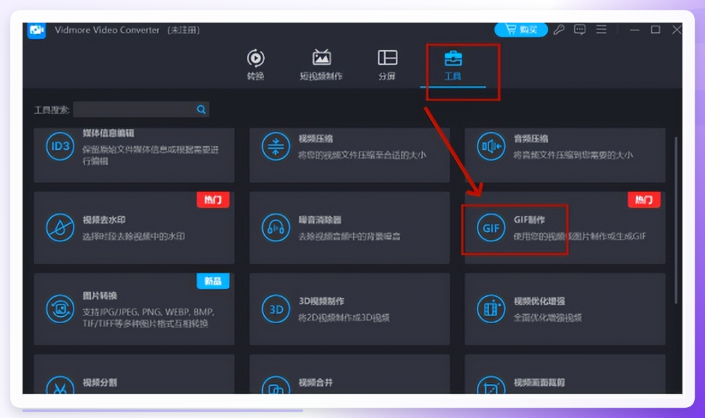
Task: Open the hamburger menu in title bar
Action: [x=601, y=30]
